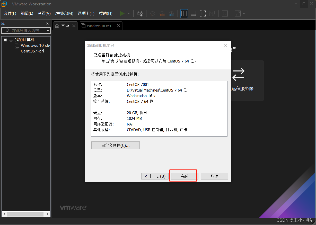316x225 pixels.
Task: Close the Windows 10 x64 tab
Action: pos(119,26)
